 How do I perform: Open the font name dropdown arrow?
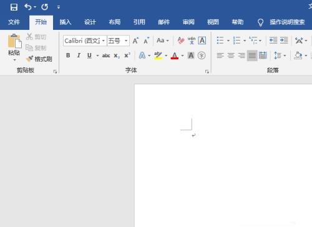104,41
